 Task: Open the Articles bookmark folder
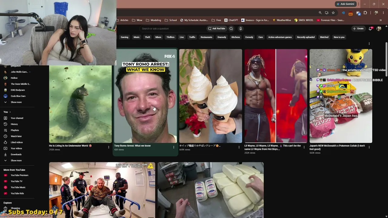click(x=122, y=20)
